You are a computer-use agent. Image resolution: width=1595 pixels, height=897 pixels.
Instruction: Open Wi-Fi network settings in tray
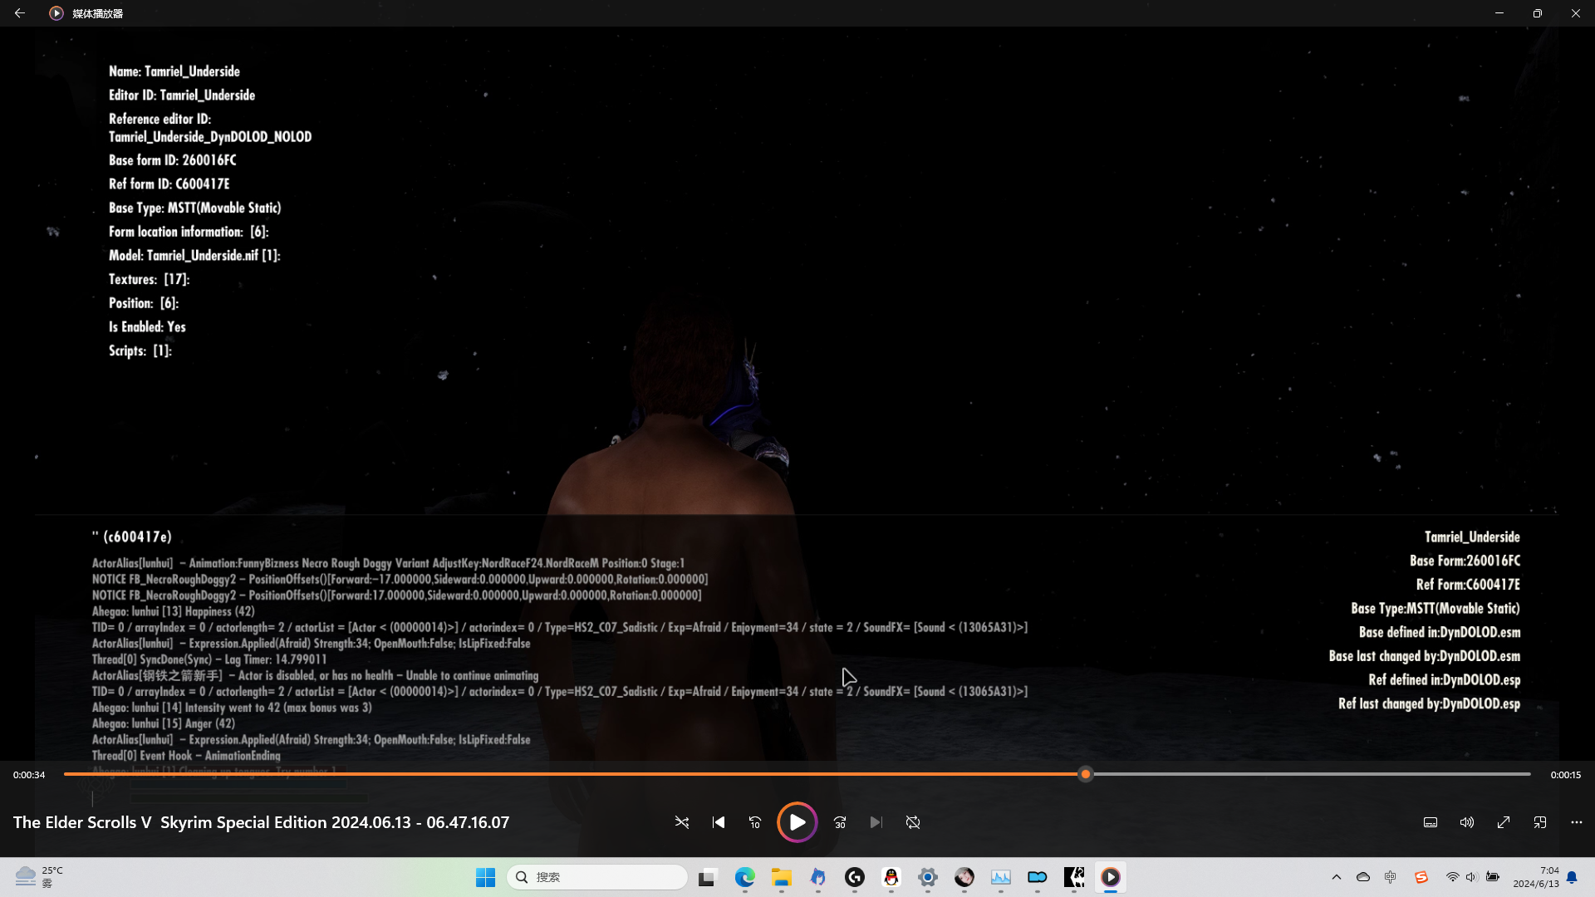(x=1453, y=877)
